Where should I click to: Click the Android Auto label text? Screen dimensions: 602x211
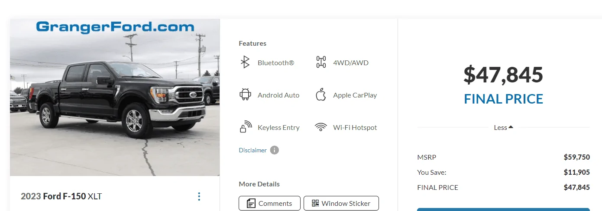click(278, 95)
